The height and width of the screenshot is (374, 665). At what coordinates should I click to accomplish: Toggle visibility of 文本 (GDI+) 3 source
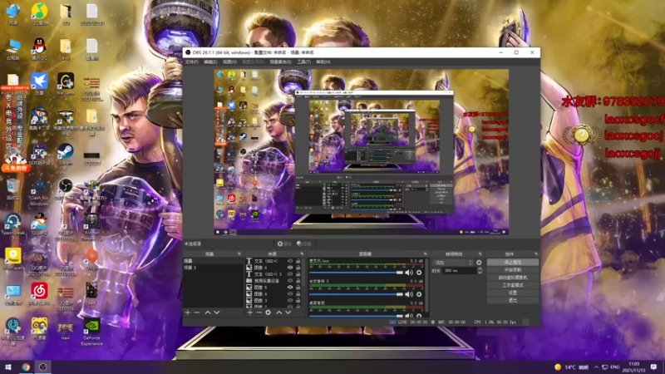[290, 274]
